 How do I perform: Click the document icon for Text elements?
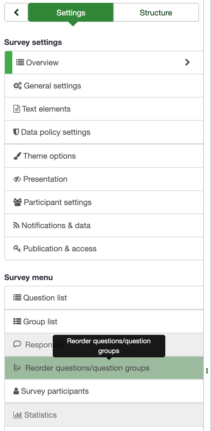(17, 109)
